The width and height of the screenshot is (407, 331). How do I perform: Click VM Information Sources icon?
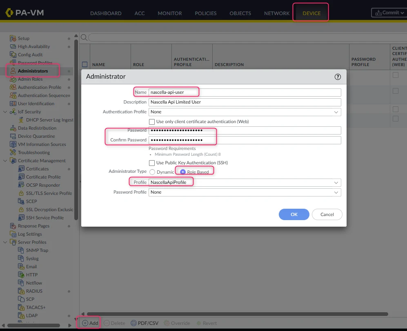click(x=13, y=144)
